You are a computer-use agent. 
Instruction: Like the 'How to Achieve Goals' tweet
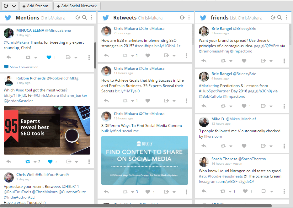tap(148, 101)
